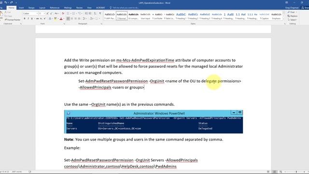Click the Find button
Image resolution: width=309 pixels, height=174 pixels.
(x=291, y=12)
